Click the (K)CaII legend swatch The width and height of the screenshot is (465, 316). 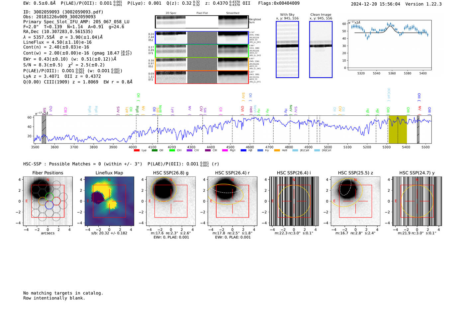295,151
